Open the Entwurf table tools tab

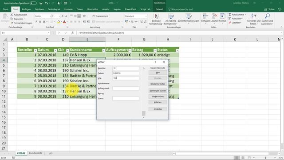pyautogui.click(x=159, y=9)
